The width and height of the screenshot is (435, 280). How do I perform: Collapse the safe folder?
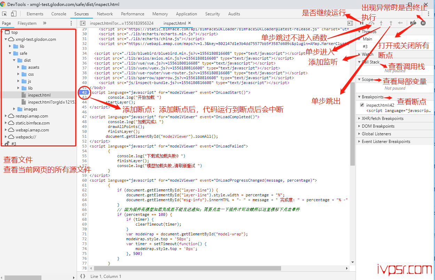click(x=10, y=53)
